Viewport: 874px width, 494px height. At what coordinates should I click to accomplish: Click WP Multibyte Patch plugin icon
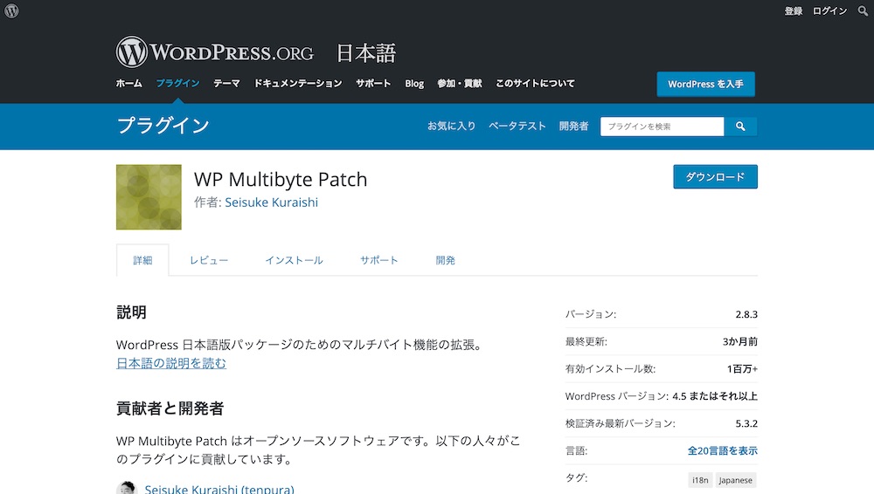(x=149, y=197)
